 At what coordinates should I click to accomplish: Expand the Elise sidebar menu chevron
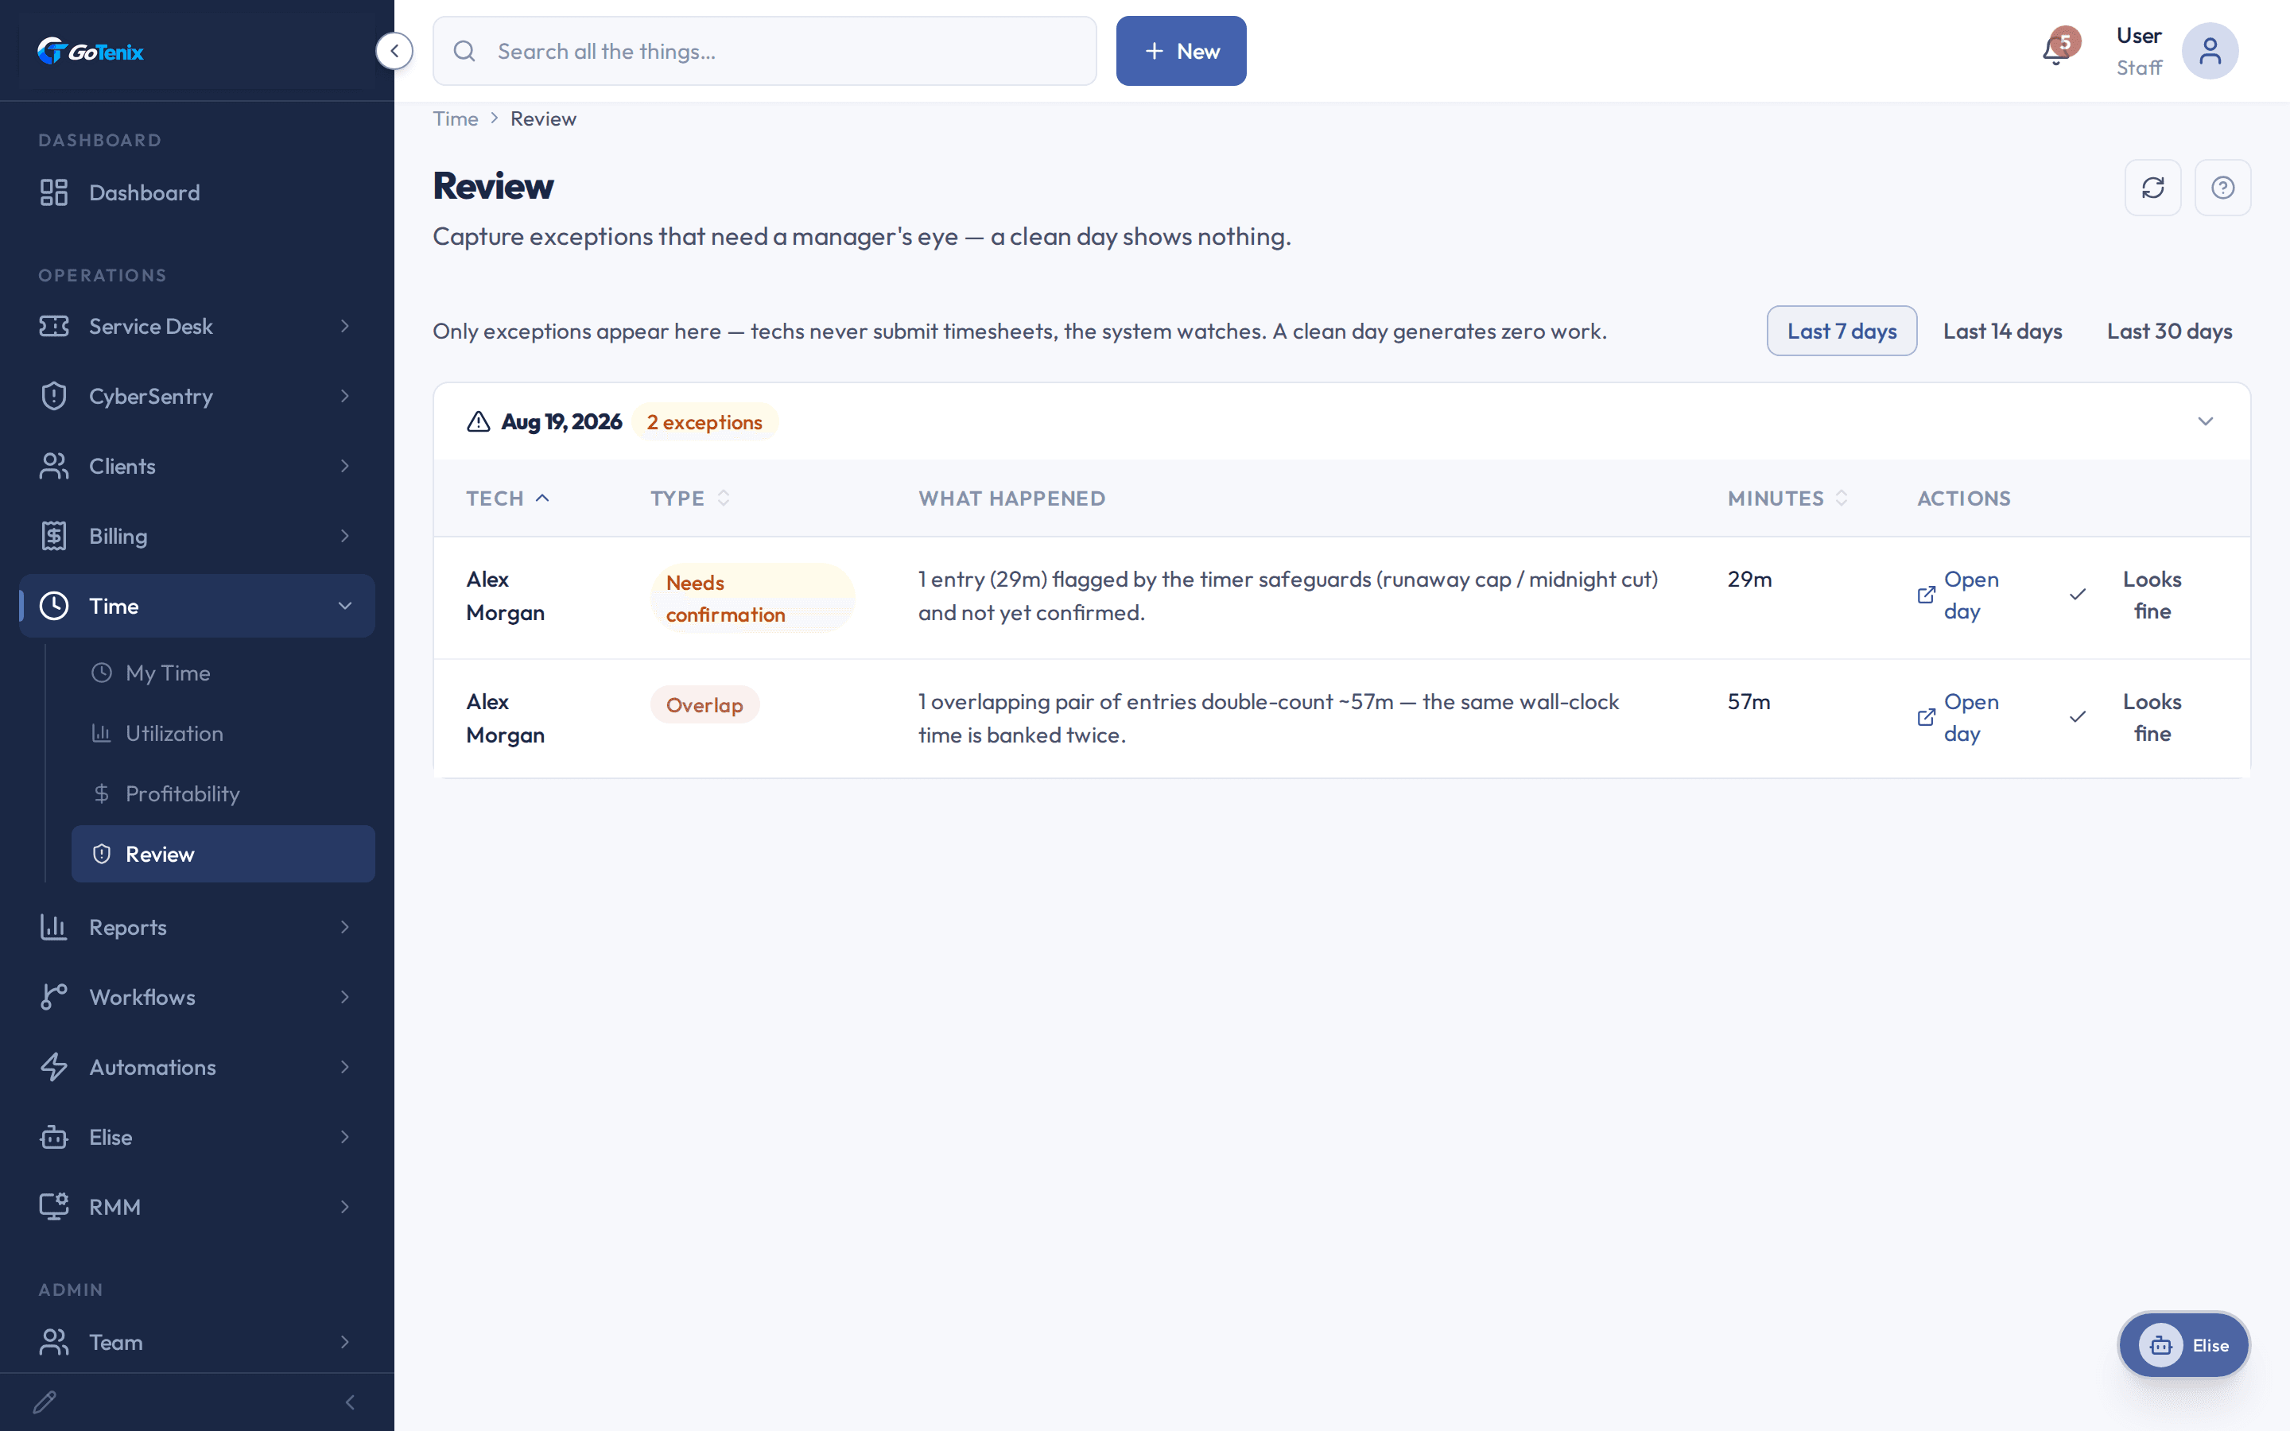click(x=345, y=1137)
